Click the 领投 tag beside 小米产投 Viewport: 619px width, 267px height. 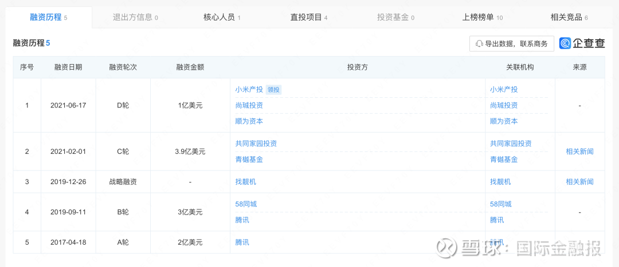273,90
